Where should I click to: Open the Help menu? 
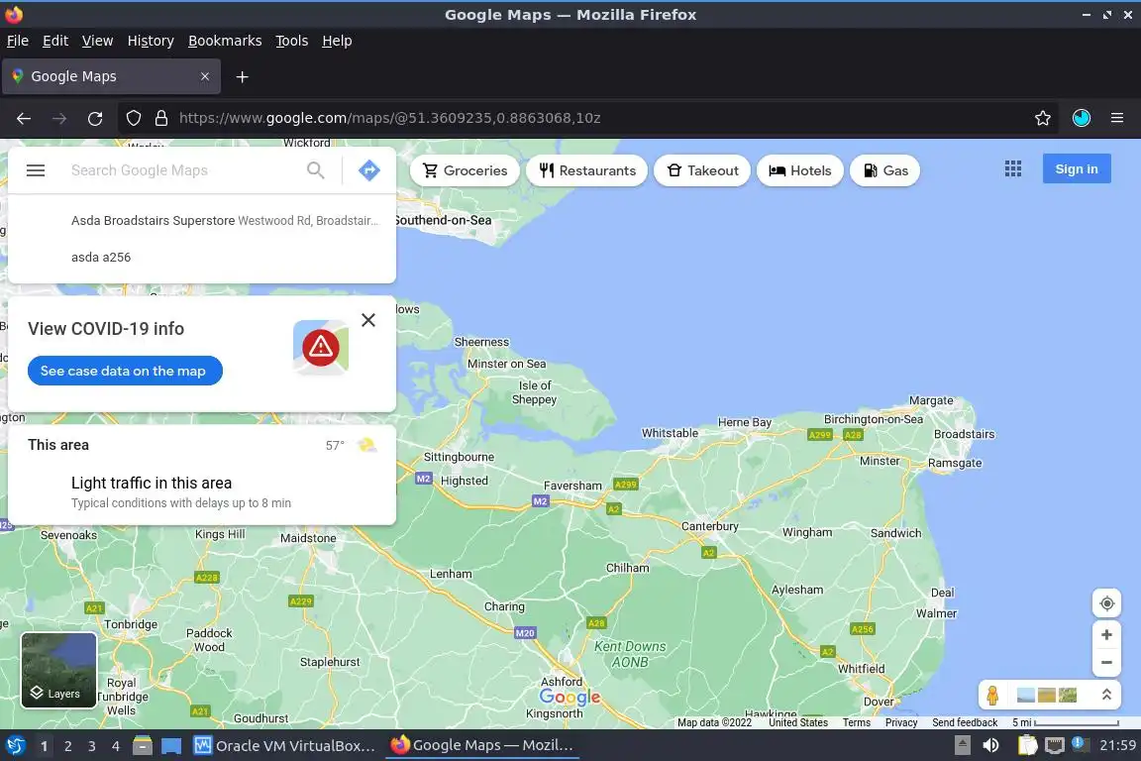[337, 41]
